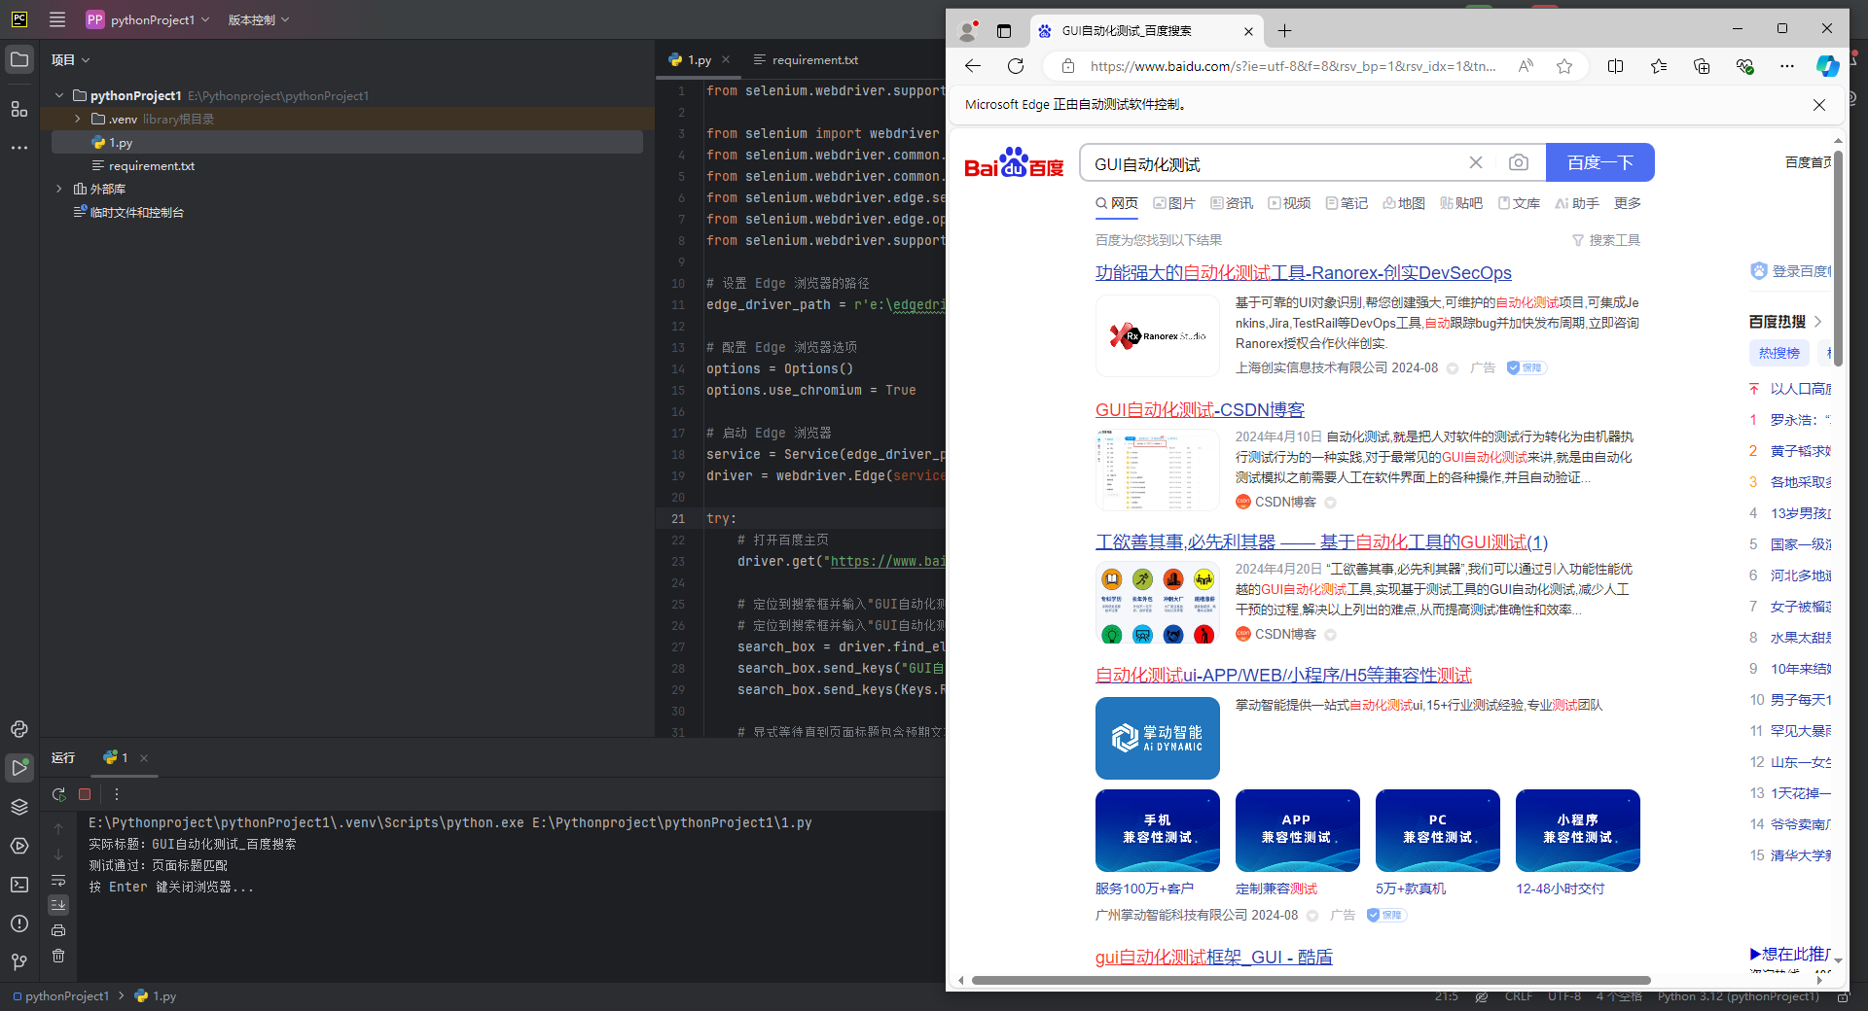Click Edge address bar URL

coord(1293,66)
